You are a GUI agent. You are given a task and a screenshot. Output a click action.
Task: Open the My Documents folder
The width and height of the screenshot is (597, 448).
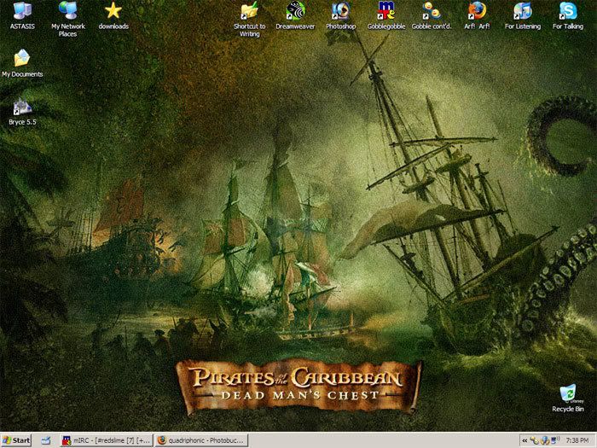(22, 59)
